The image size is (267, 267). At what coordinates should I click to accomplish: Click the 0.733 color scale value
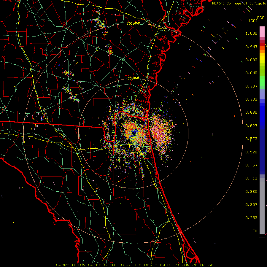pos(251,99)
